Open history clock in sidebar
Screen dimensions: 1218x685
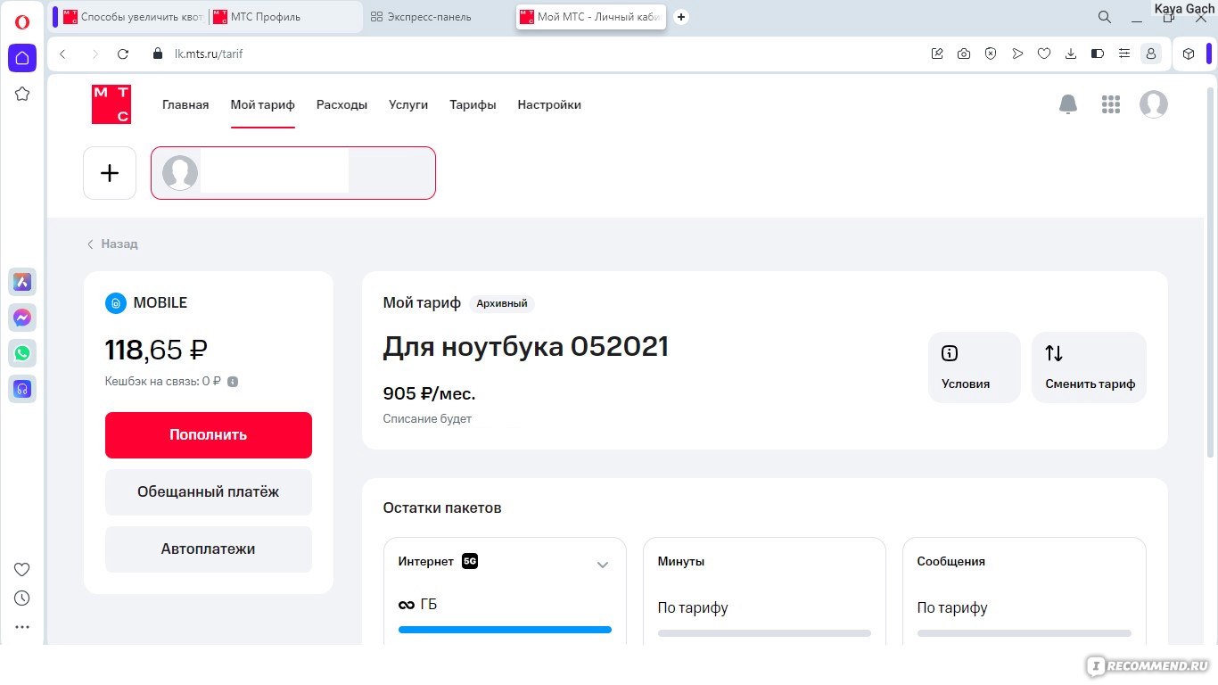[x=22, y=598]
